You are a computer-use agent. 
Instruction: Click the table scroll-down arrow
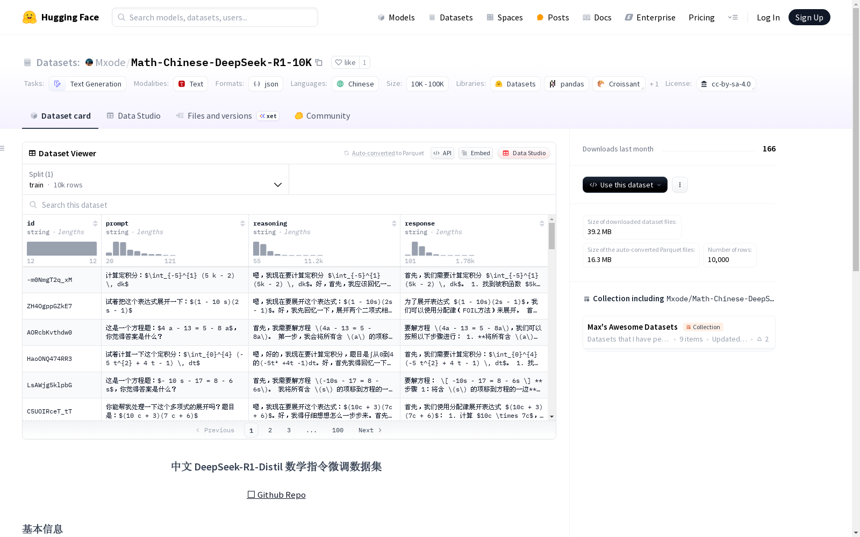pos(551,417)
